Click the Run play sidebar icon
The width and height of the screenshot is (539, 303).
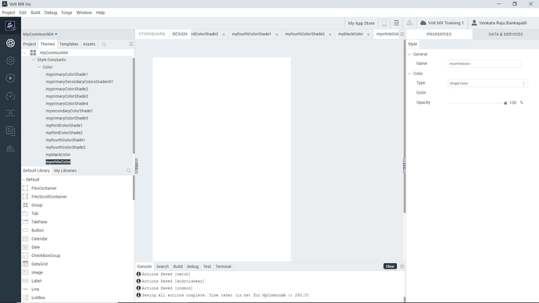pyautogui.click(x=10, y=78)
